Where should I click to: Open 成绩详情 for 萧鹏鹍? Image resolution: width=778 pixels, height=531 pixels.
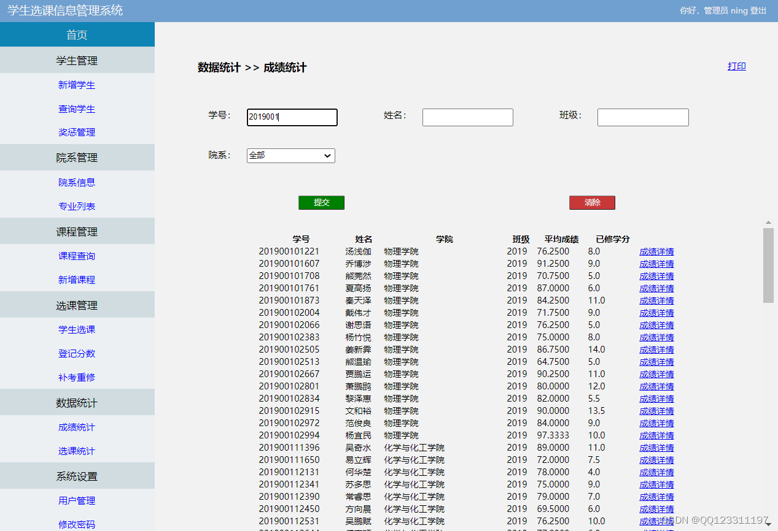pyautogui.click(x=656, y=386)
